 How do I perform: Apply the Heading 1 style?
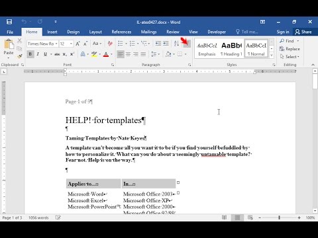(232, 49)
